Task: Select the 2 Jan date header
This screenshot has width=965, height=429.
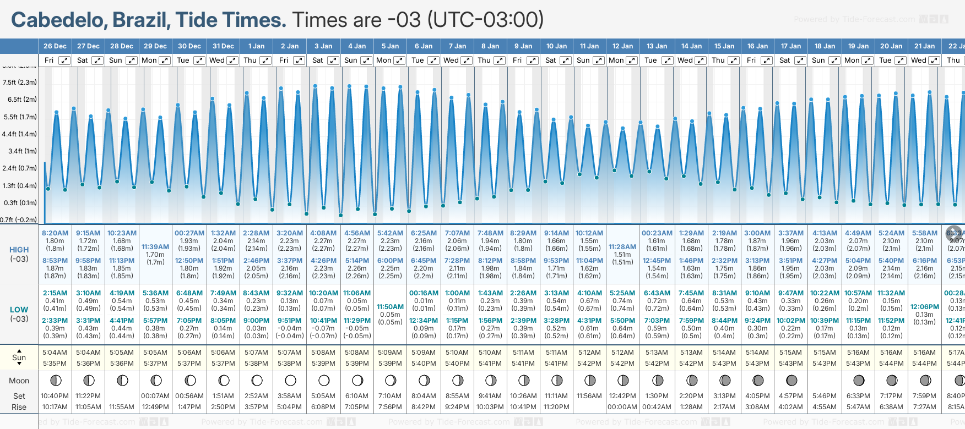Action: coord(290,46)
